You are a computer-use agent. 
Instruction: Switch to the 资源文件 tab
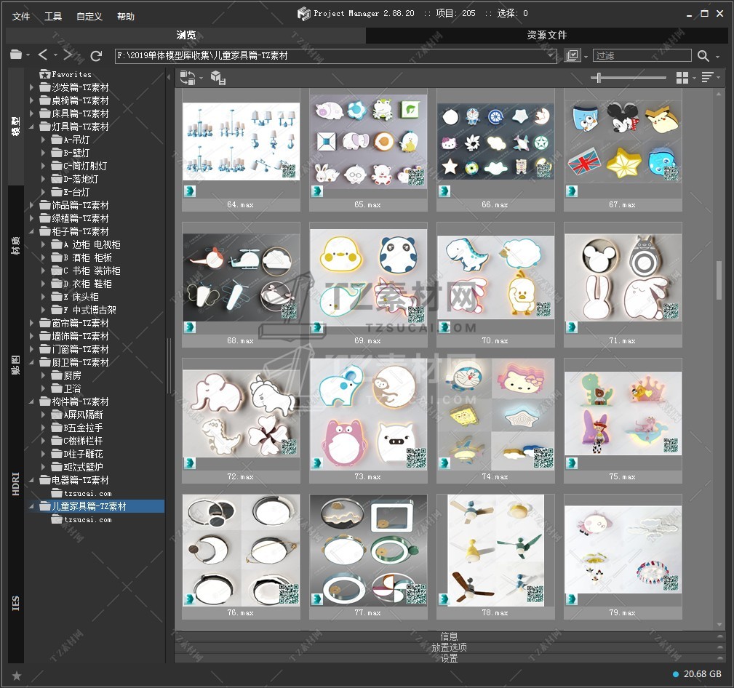tap(547, 35)
